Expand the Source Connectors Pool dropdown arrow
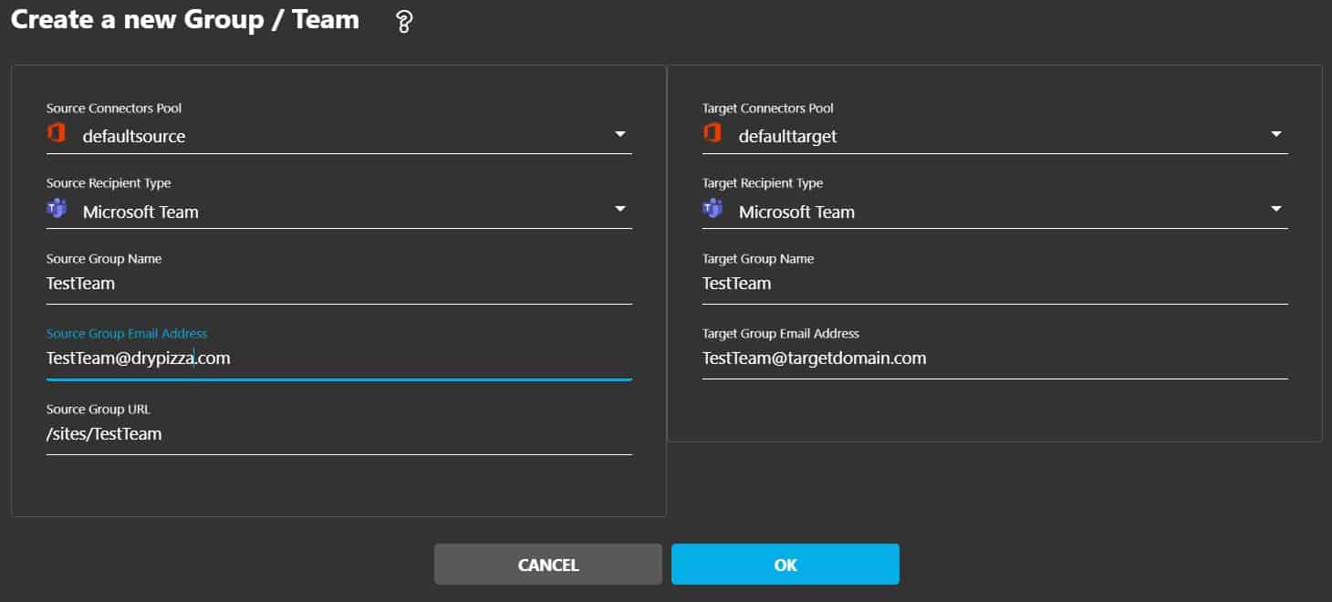Image resolution: width=1332 pixels, height=602 pixels. tap(620, 134)
